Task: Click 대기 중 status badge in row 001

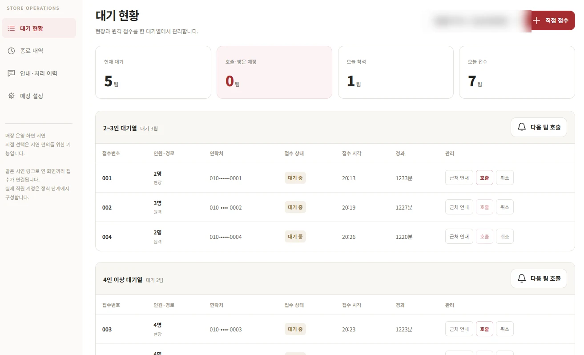Action: click(295, 178)
